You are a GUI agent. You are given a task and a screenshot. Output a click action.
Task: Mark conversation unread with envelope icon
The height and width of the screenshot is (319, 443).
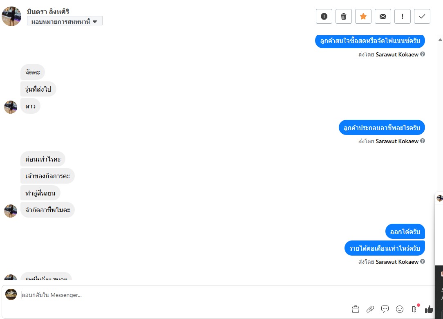pos(383,16)
